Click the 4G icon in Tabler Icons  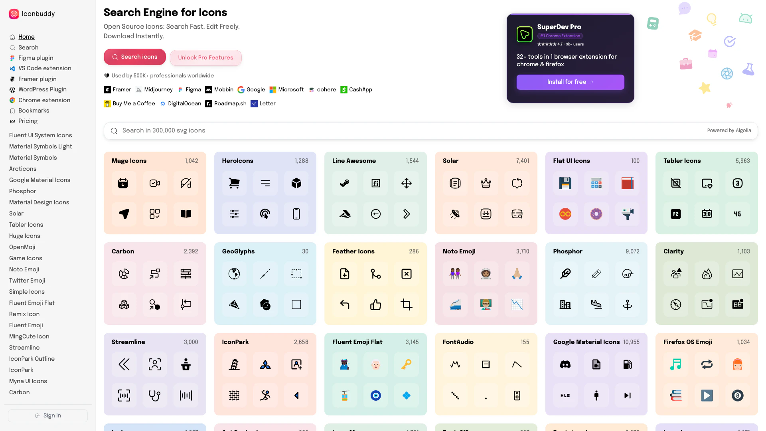[737, 214]
